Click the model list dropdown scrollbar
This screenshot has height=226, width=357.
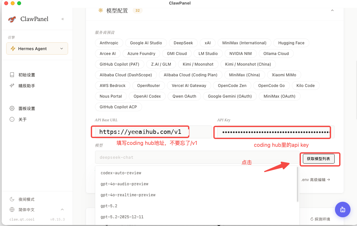[298, 184]
